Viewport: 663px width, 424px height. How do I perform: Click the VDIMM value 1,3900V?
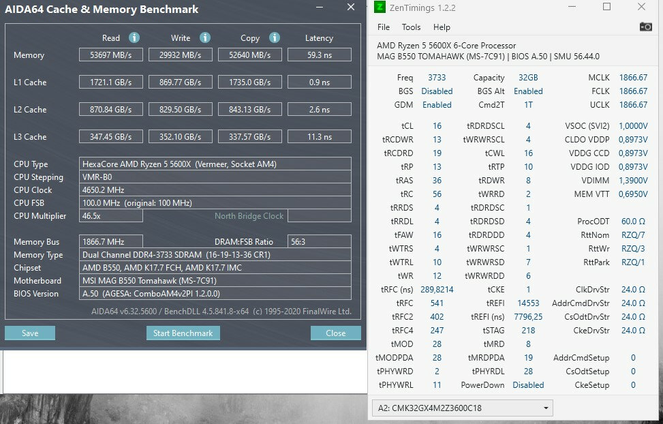click(x=633, y=180)
